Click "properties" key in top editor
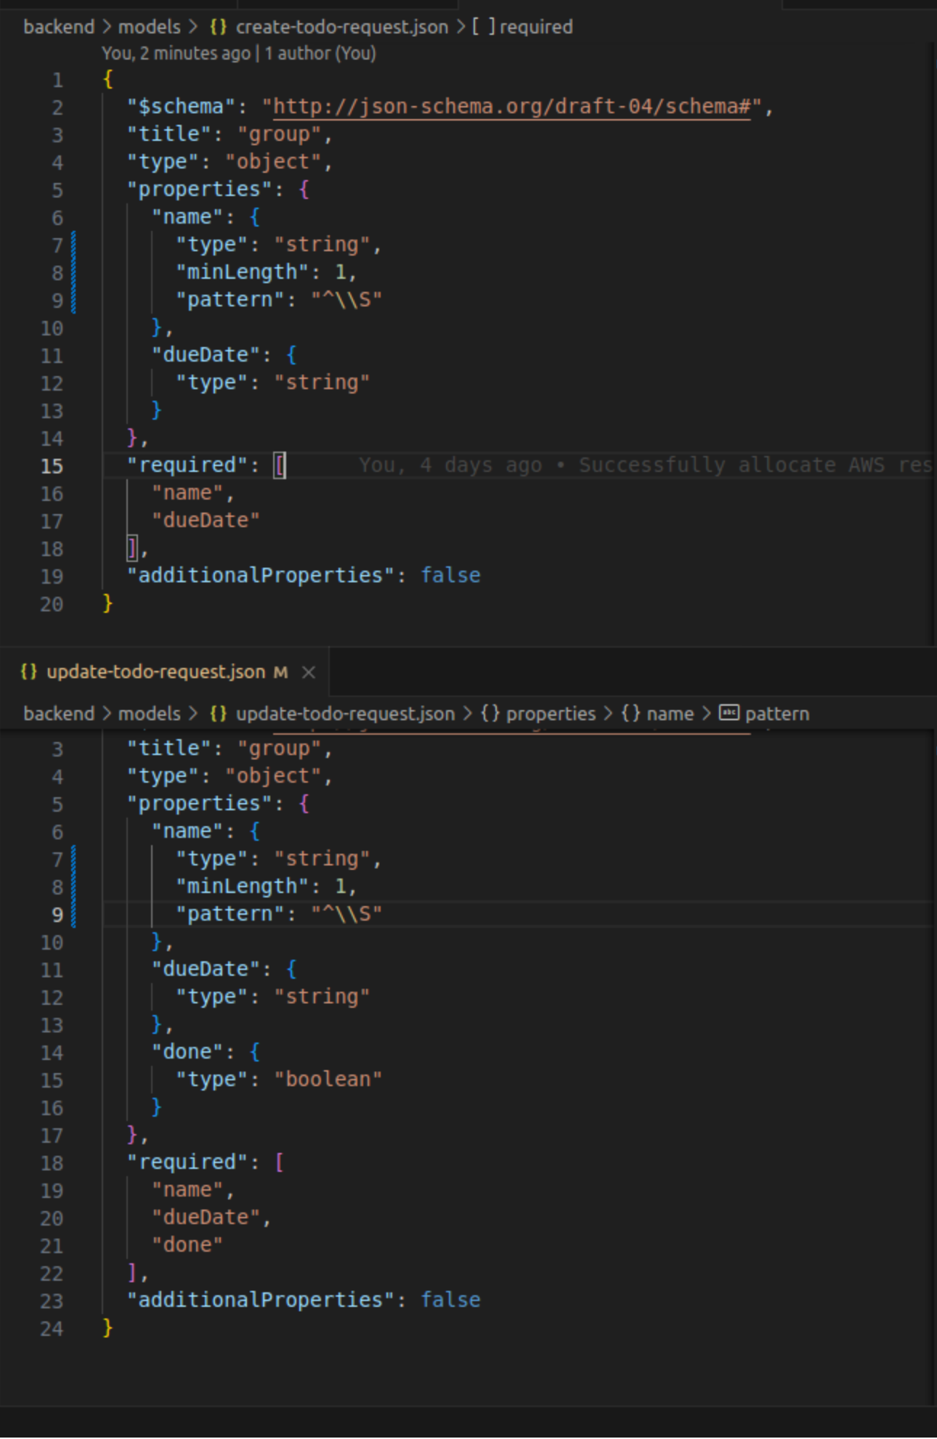Image resolution: width=937 pixels, height=1439 pixels. click(x=200, y=189)
